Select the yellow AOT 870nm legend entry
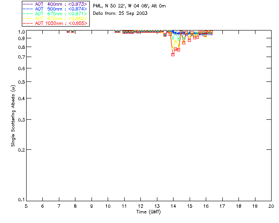This screenshot has width=279, height=223. pyautogui.click(x=55, y=18)
